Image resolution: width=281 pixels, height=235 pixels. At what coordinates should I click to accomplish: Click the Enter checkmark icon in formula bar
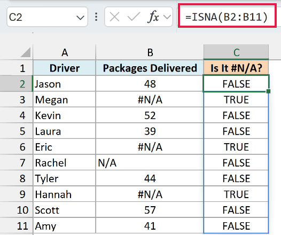coord(134,17)
